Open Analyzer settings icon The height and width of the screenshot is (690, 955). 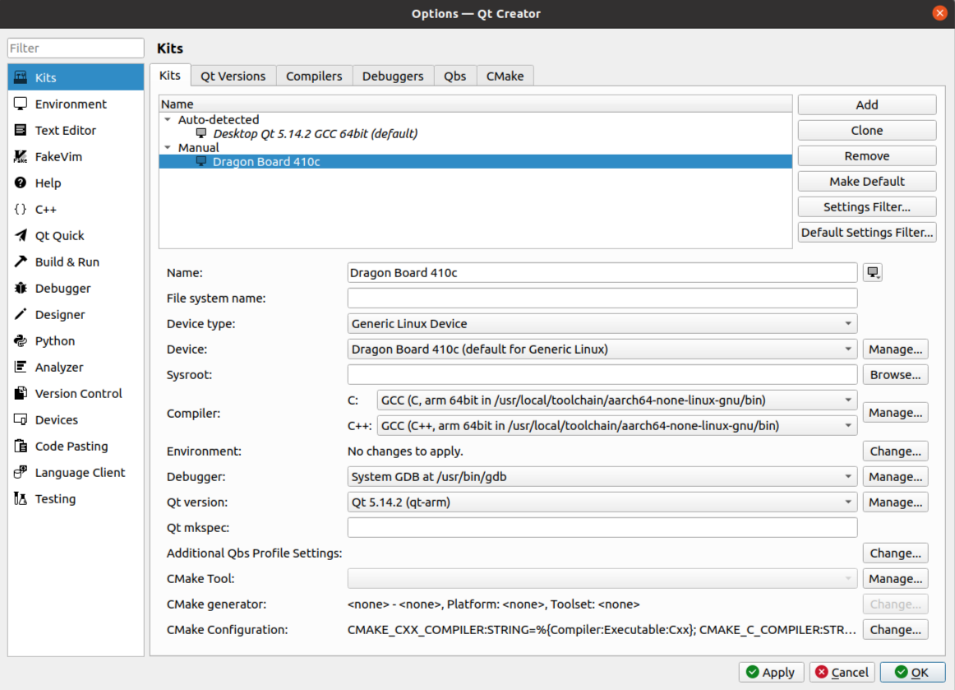tap(21, 367)
